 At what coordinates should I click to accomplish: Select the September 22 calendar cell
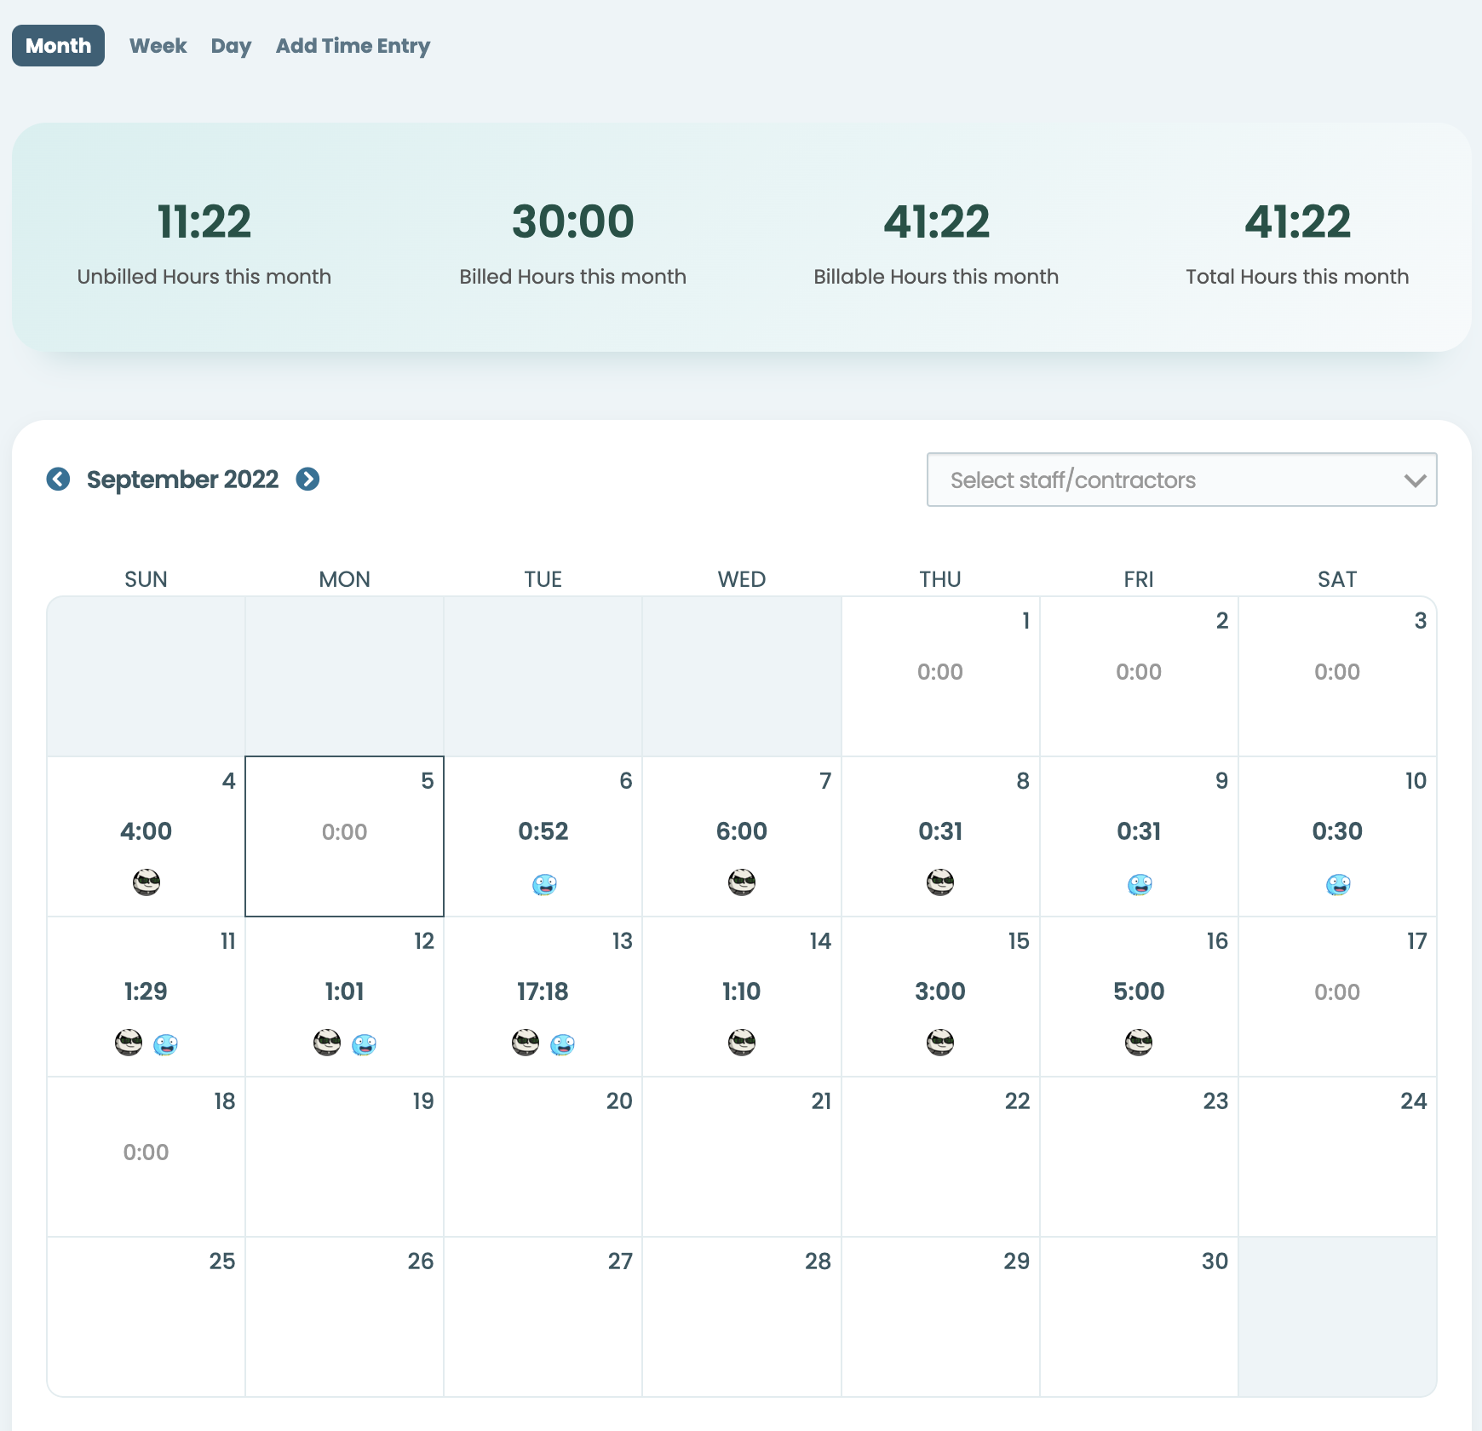[x=940, y=1156]
